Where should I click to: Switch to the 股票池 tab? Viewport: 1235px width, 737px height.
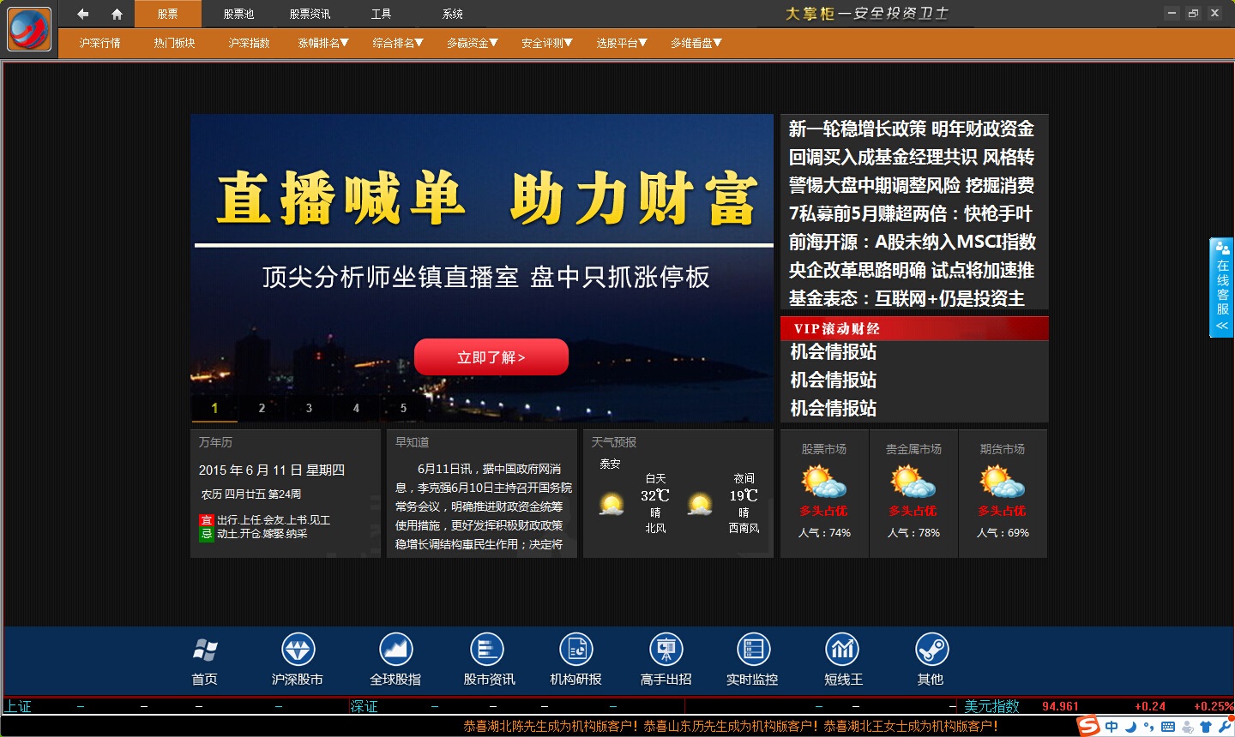238,14
